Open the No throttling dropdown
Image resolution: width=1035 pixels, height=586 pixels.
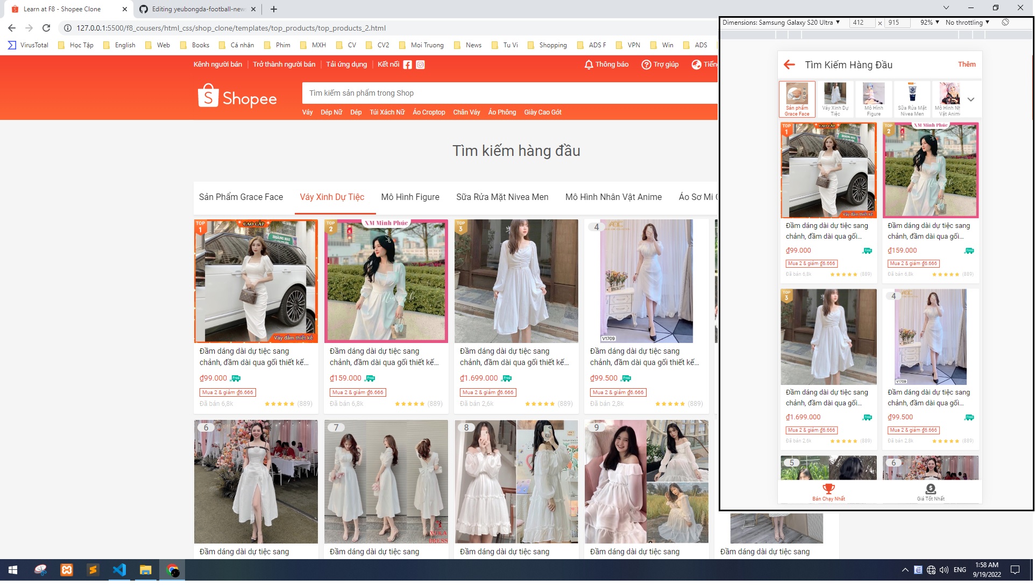967,23
